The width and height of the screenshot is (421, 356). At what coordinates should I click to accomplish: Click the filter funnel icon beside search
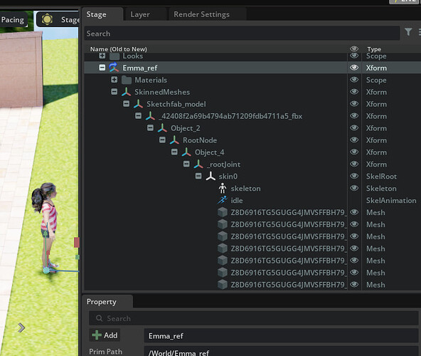pyautogui.click(x=408, y=32)
